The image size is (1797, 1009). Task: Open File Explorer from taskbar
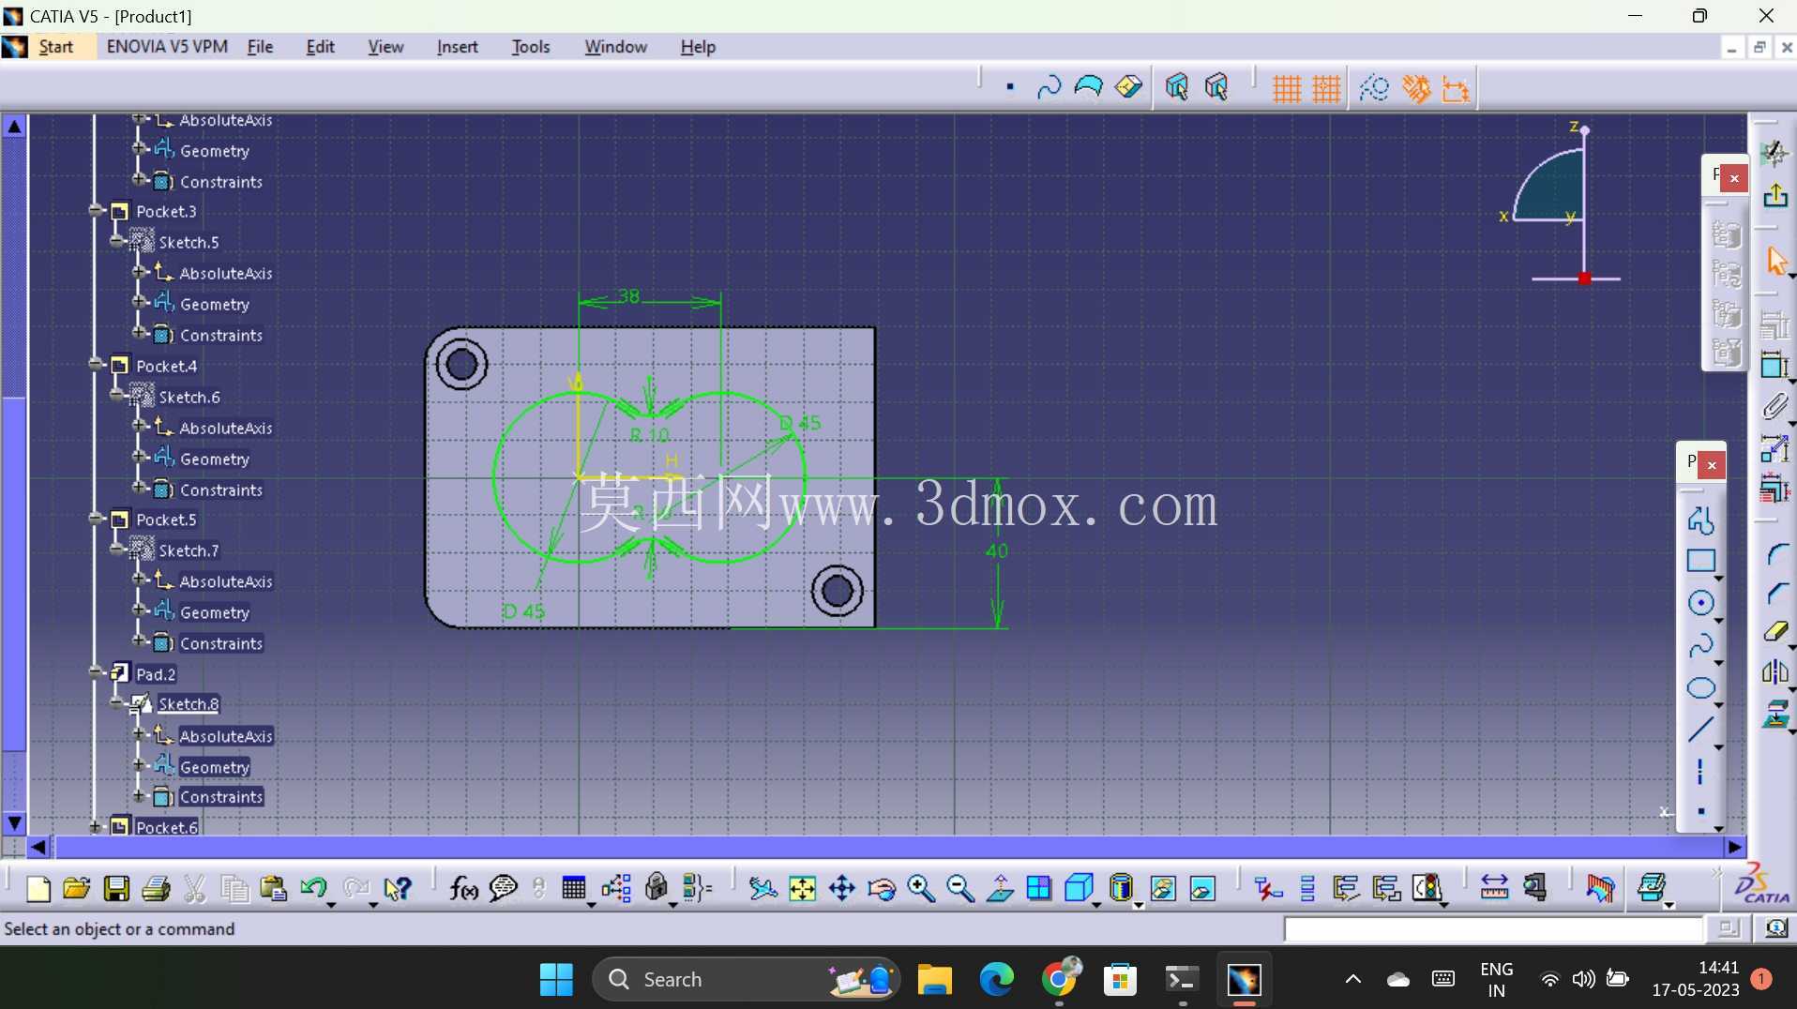[934, 980]
